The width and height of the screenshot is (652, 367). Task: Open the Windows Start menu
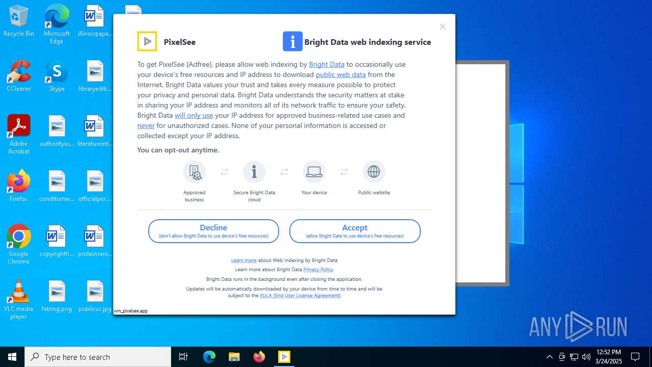[x=12, y=357]
